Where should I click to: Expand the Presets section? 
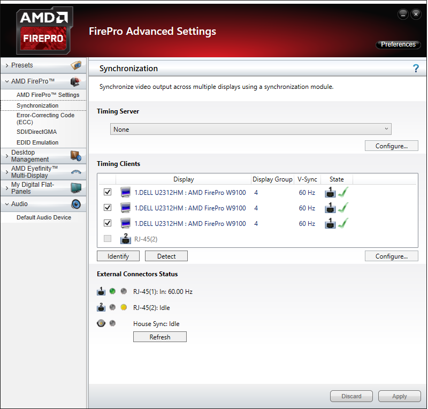pyautogui.click(x=6, y=65)
